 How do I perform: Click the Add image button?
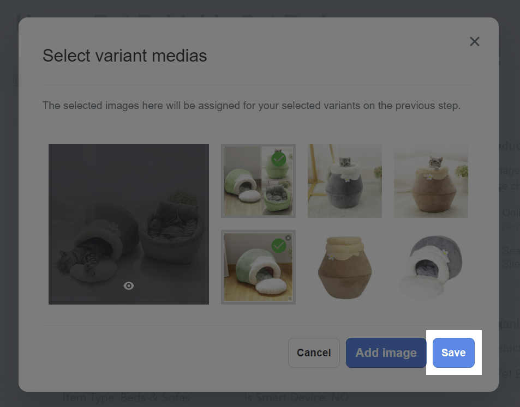click(x=386, y=353)
